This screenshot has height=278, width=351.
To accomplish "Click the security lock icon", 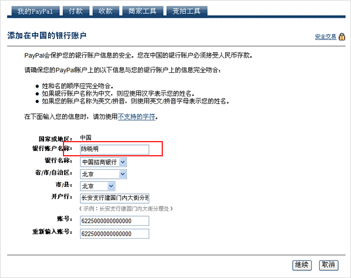I will 342,36.
